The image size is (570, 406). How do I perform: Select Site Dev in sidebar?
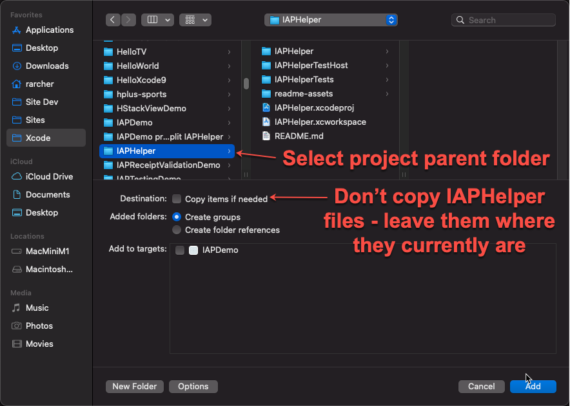46,102
